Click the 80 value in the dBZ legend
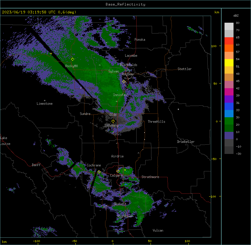This screenshot has width=251, height=245. (x=238, y=23)
